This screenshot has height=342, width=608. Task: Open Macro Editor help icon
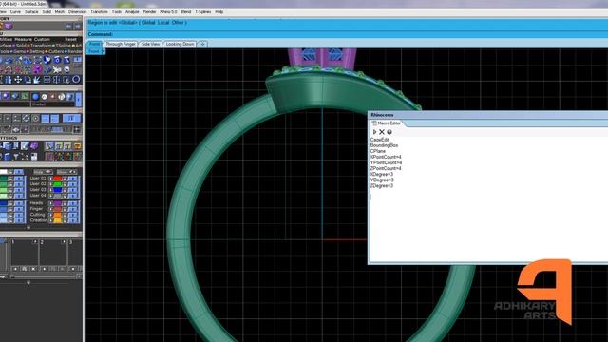point(389,132)
